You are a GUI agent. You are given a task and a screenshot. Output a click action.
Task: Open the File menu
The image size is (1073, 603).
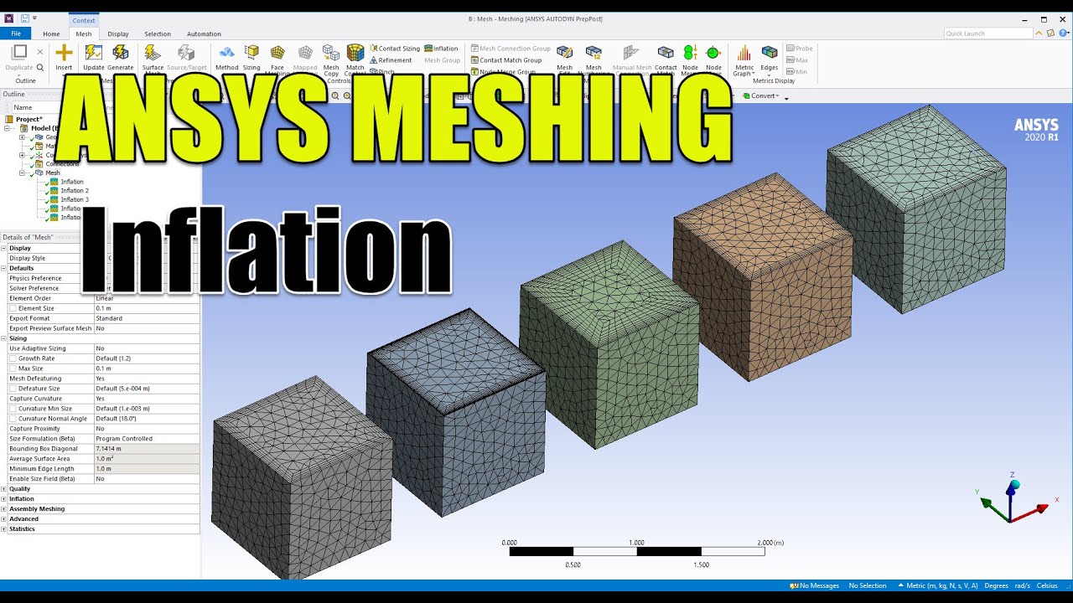(x=15, y=33)
